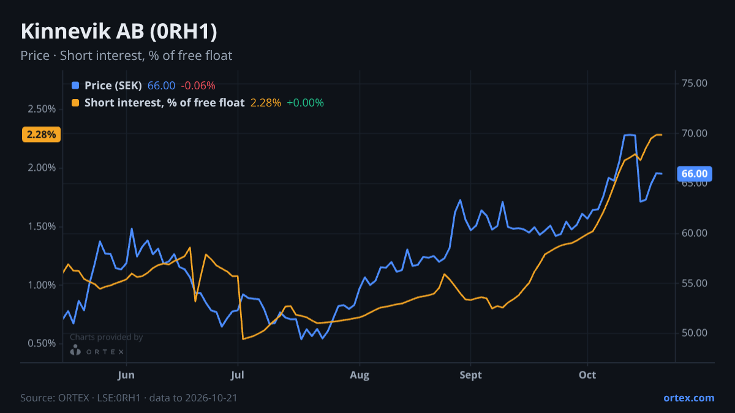Click the legend short interest value 2.28%
The image size is (735, 413).
pyautogui.click(x=266, y=103)
